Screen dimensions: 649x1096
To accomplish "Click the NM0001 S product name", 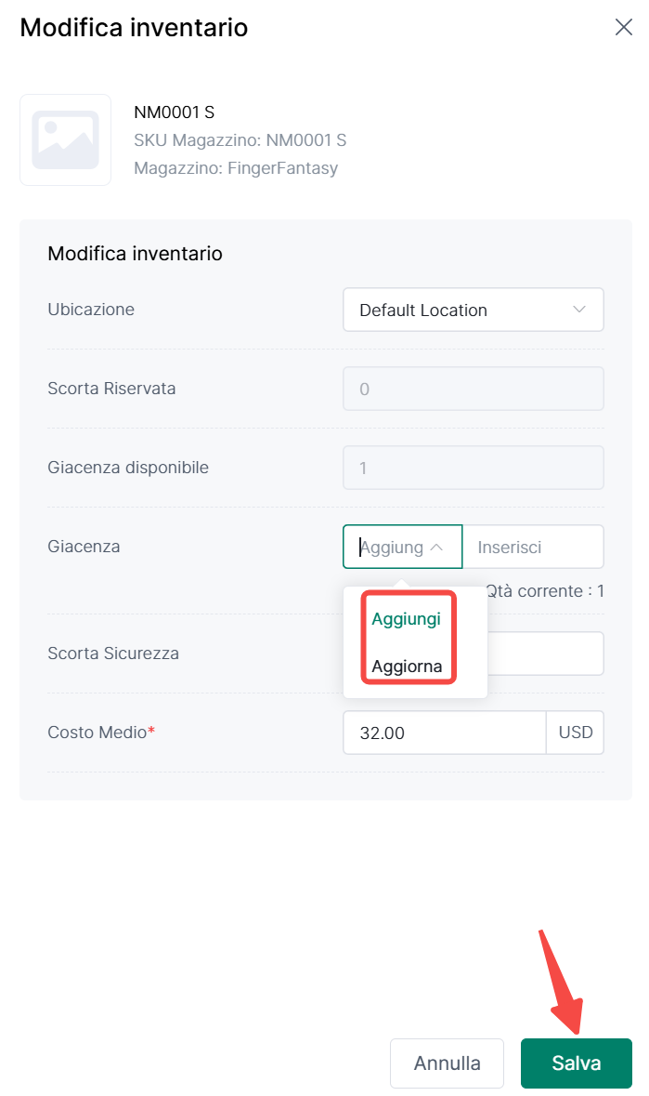I will pos(175,112).
